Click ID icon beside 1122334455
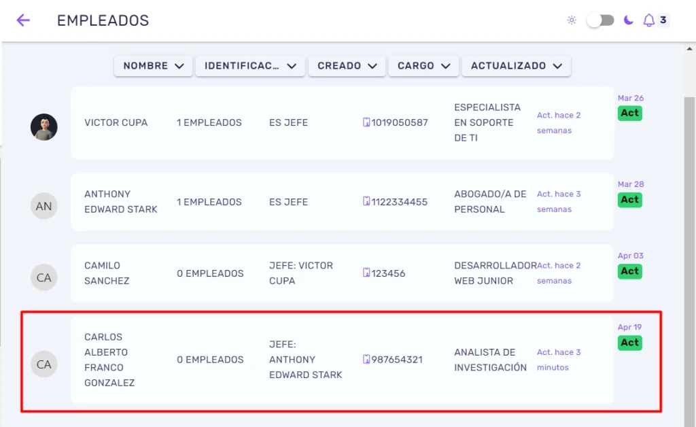The image size is (696, 427). (x=366, y=201)
